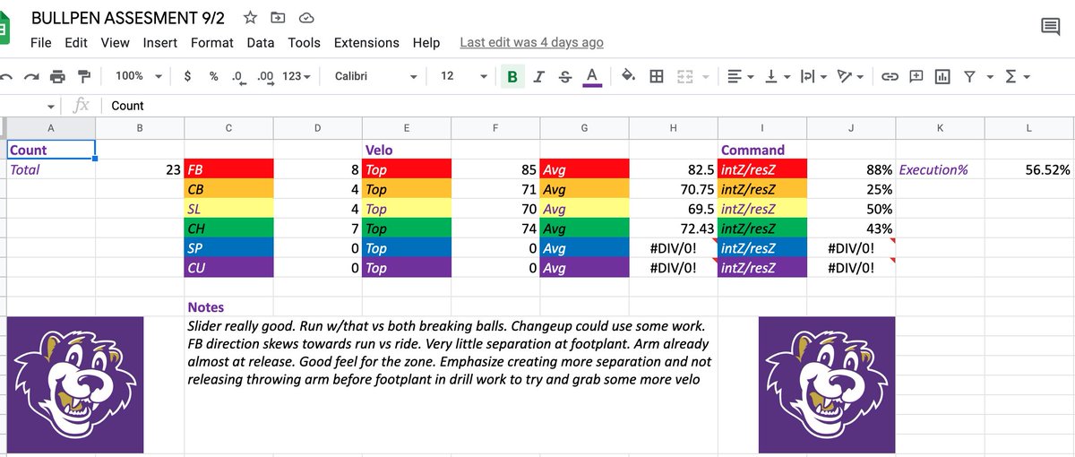Image resolution: width=1075 pixels, height=457 pixels.
Task: Select the orange CB cell
Action: [x=228, y=189]
